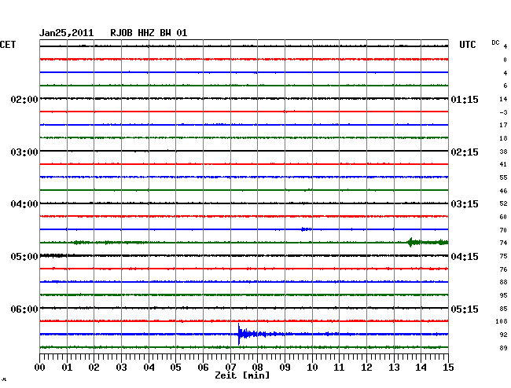Click the CET time label "05:00"
The width and height of the screenshot is (511, 388).
tap(24, 257)
